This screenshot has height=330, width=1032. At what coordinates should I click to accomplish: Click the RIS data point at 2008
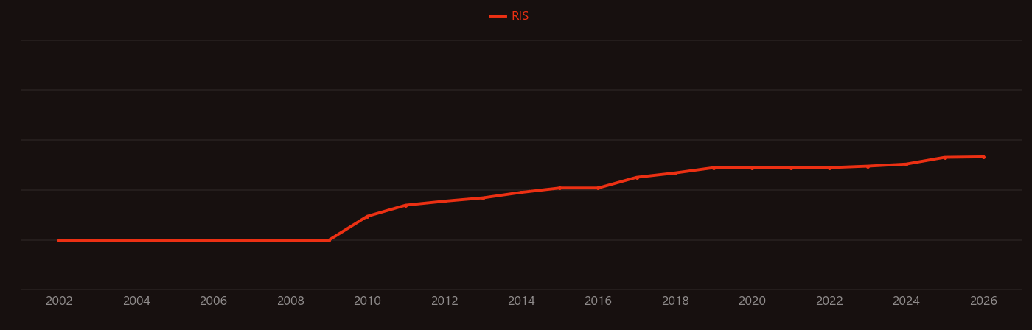pyautogui.click(x=290, y=240)
